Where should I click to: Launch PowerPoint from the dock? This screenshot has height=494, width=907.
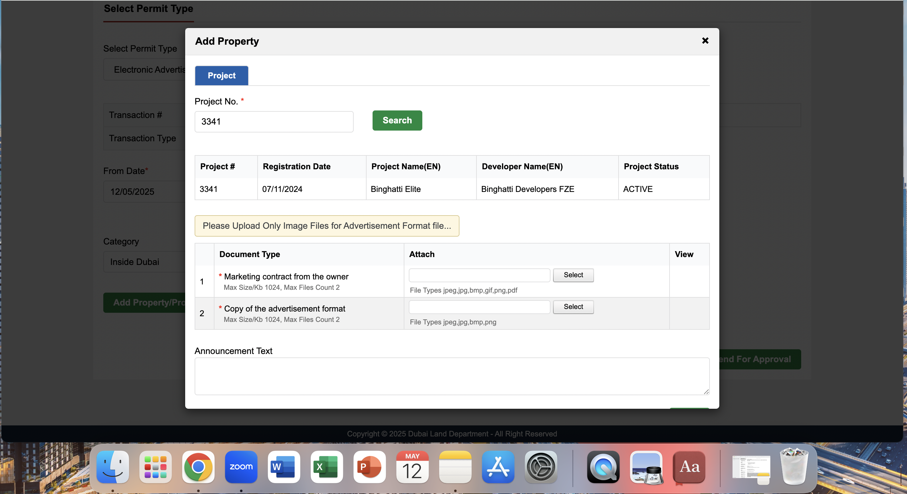coord(369,467)
